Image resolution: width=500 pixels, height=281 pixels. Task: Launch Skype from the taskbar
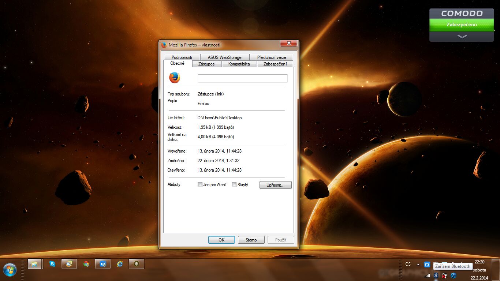(52, 264)
